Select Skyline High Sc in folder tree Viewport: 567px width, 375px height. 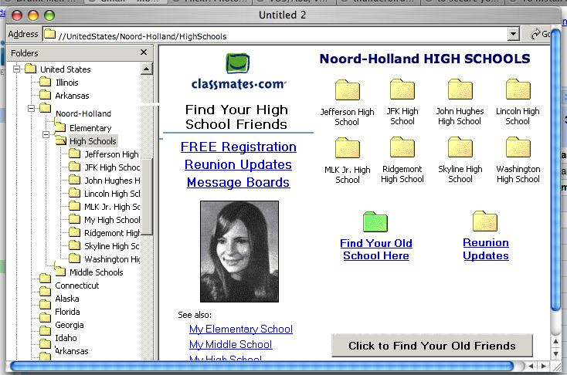point(112,246)
